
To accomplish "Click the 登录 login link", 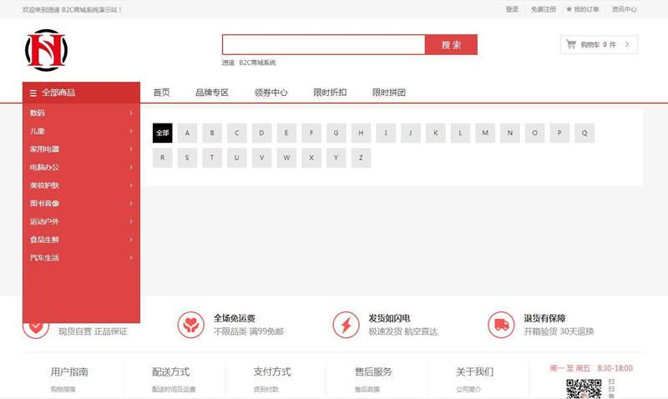I will (x=512, y=9).
